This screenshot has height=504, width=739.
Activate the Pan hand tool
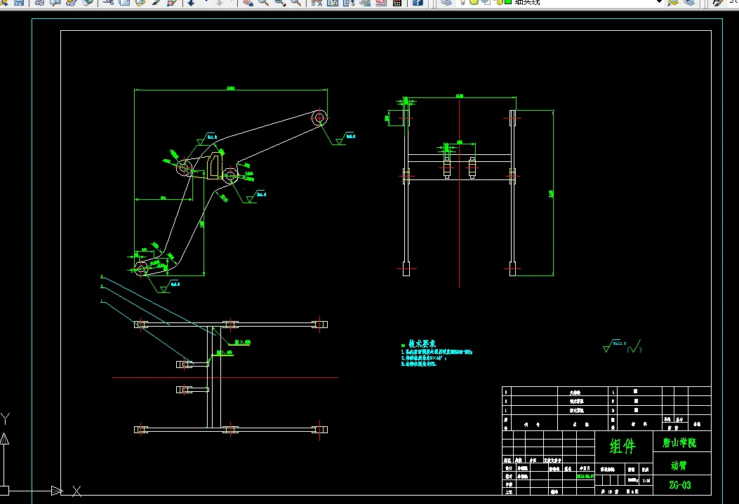(248, 2)
